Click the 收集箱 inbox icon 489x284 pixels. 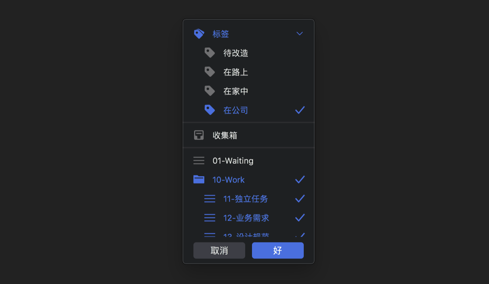199,135
